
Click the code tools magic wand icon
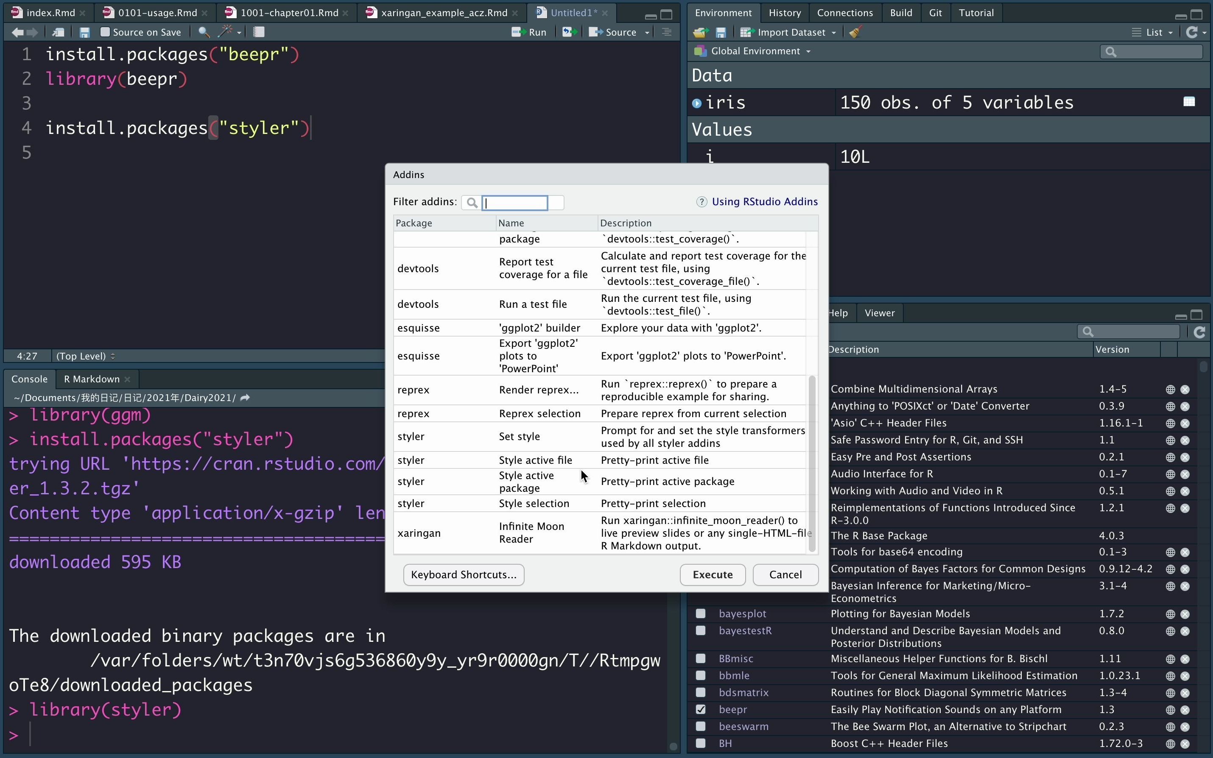[x=226, y=32]
